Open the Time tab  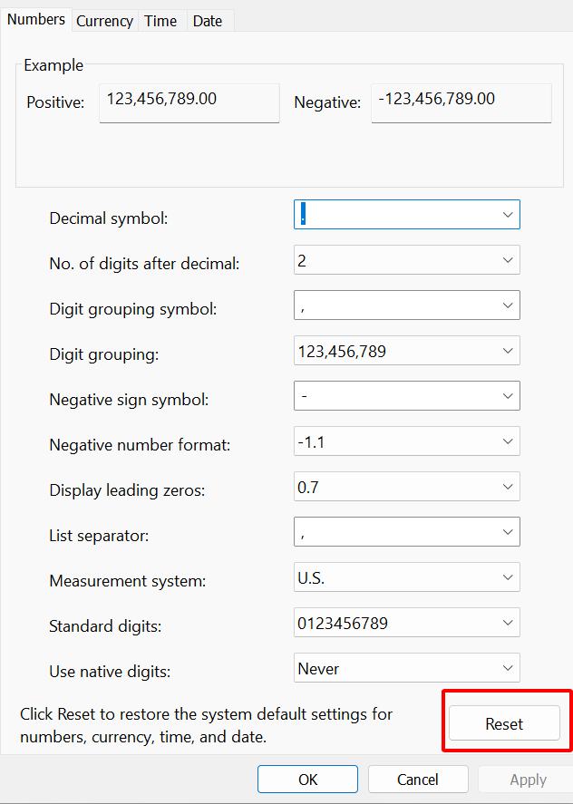click(x=160, y=21)
